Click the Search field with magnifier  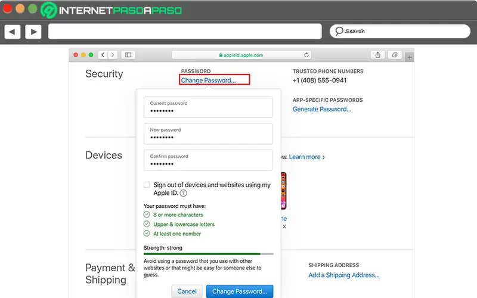pos(399,31)
